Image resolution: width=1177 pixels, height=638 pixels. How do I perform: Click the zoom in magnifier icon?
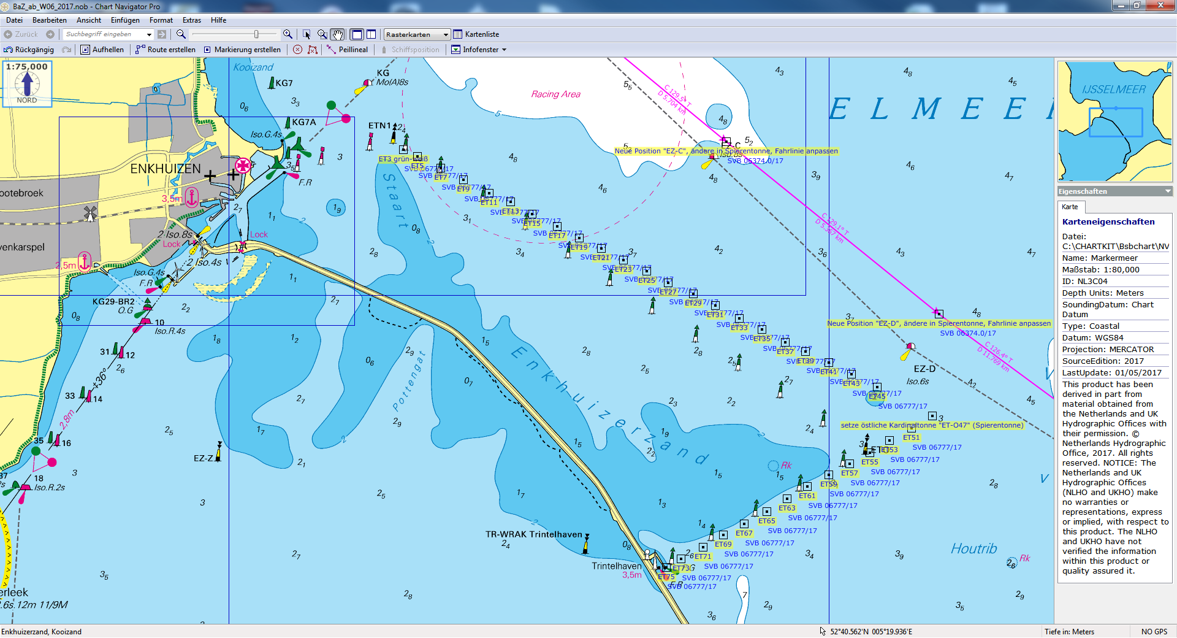288,34
